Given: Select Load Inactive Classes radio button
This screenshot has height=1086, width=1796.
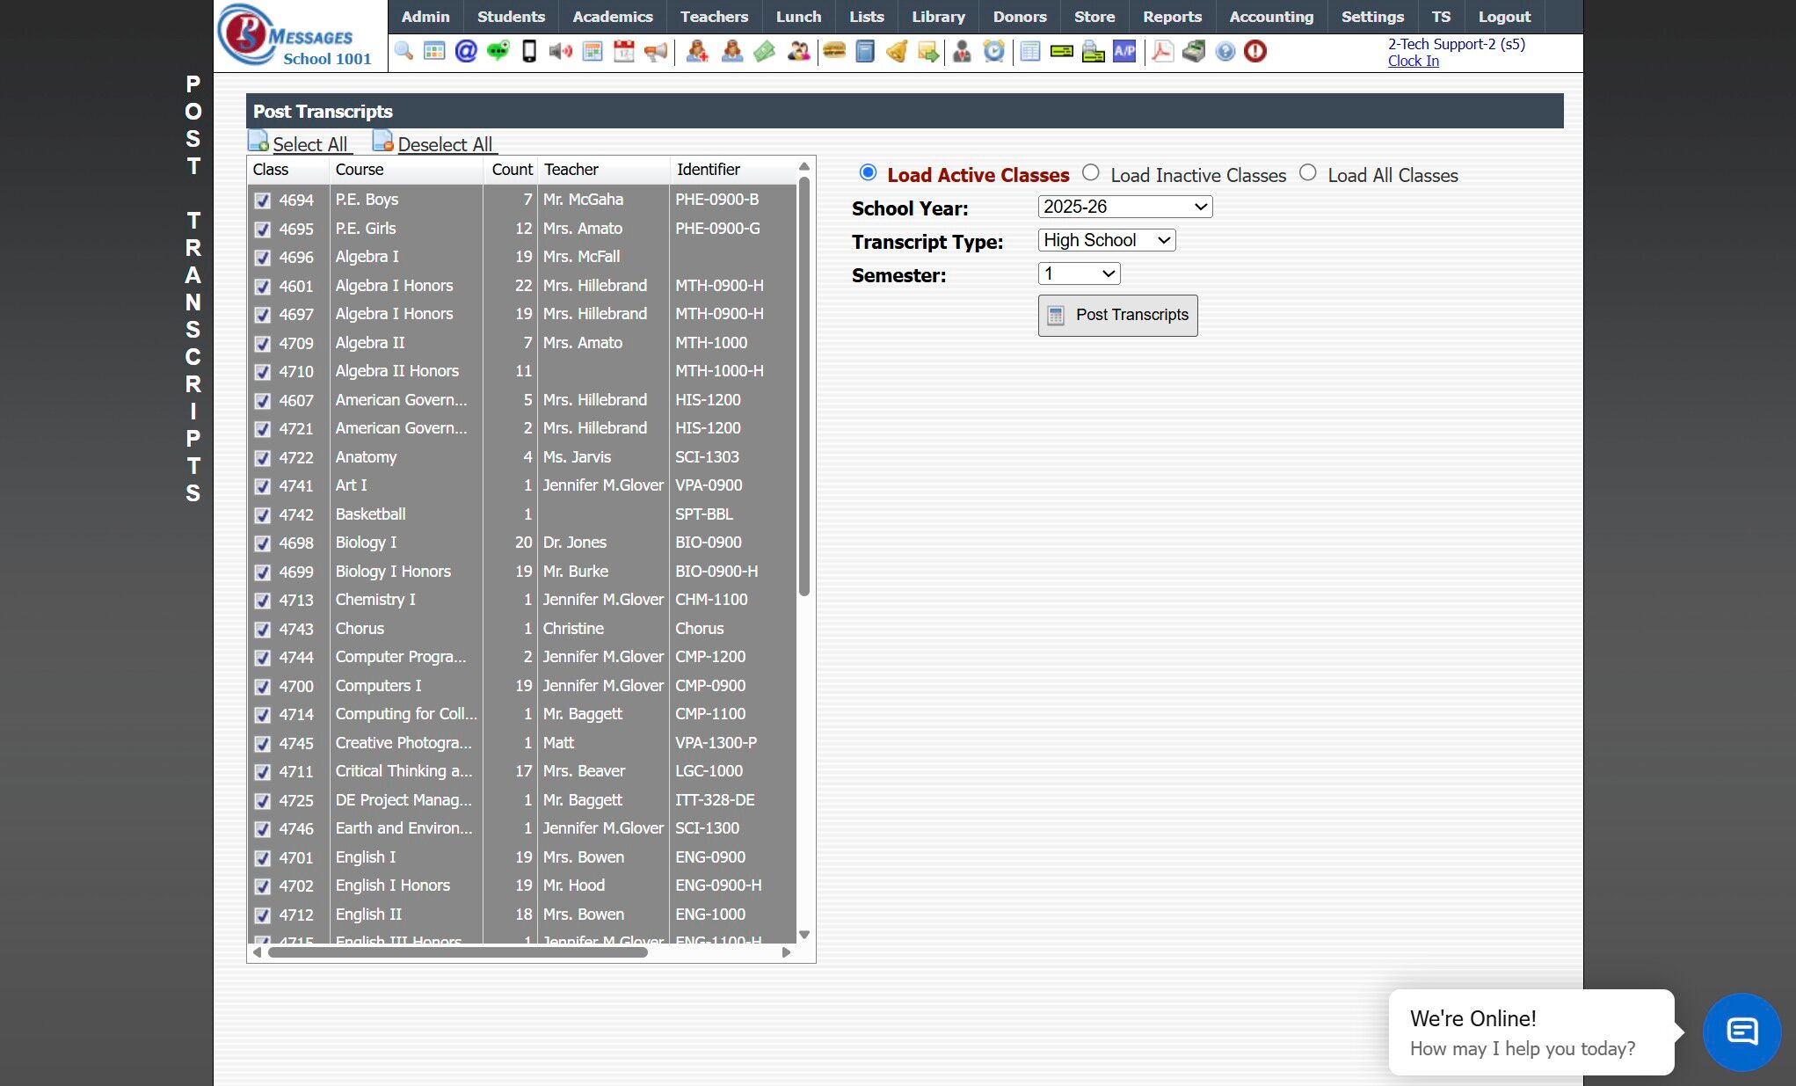Looking at the screenshot, I should [1091, 173].
